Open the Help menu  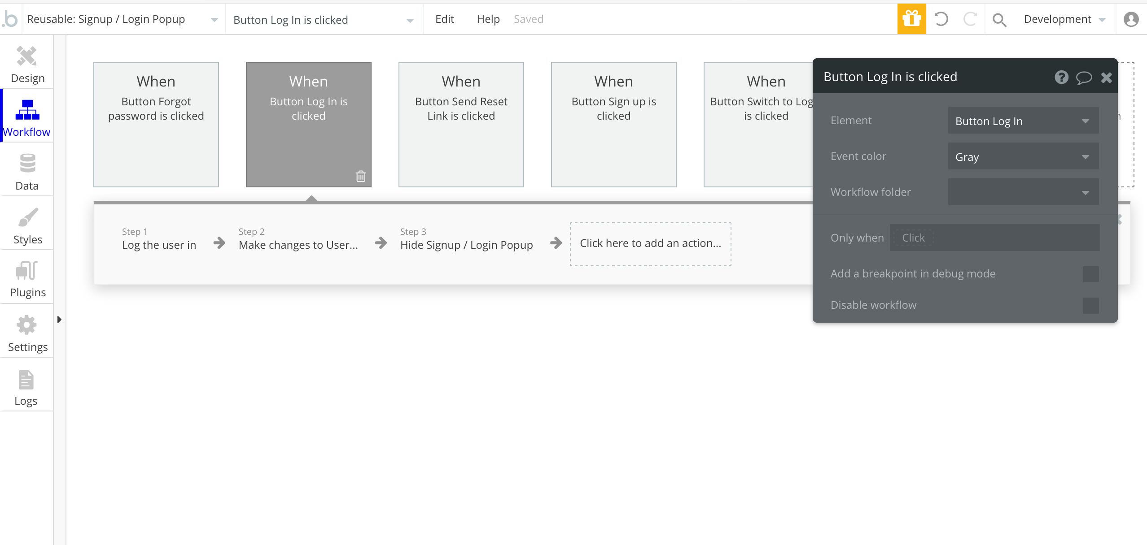pyautogui.click(x=488, y=19)
